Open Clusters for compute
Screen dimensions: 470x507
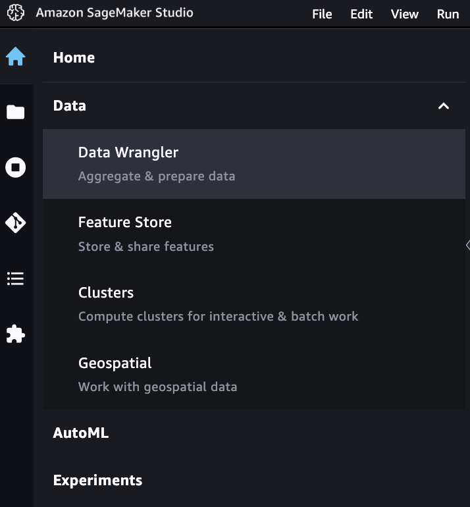254,304
